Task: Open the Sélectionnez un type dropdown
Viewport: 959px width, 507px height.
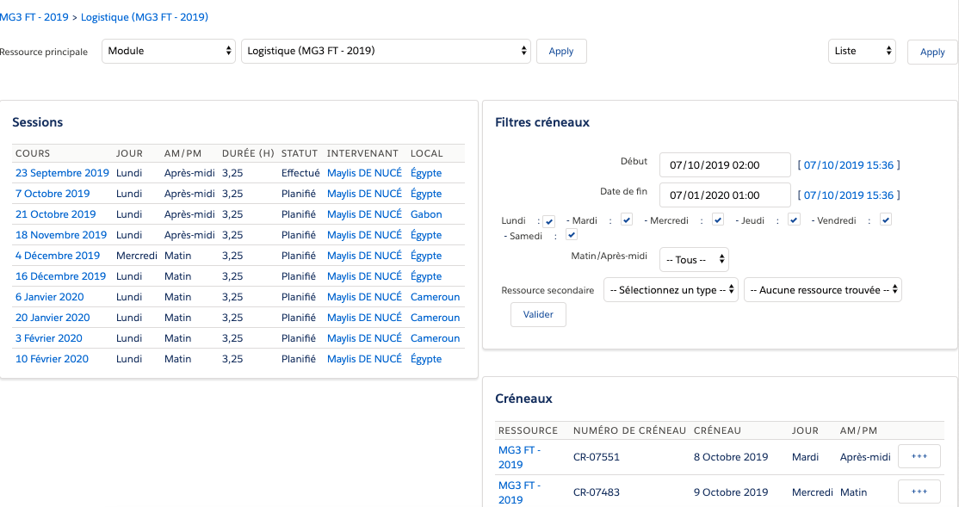Action: [x=671, y=290]
